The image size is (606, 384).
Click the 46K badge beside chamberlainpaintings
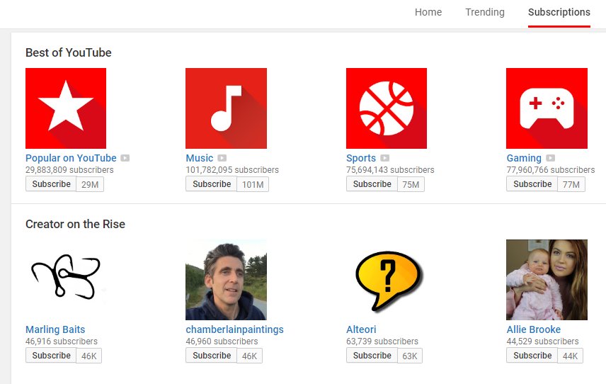click(250, 356)
